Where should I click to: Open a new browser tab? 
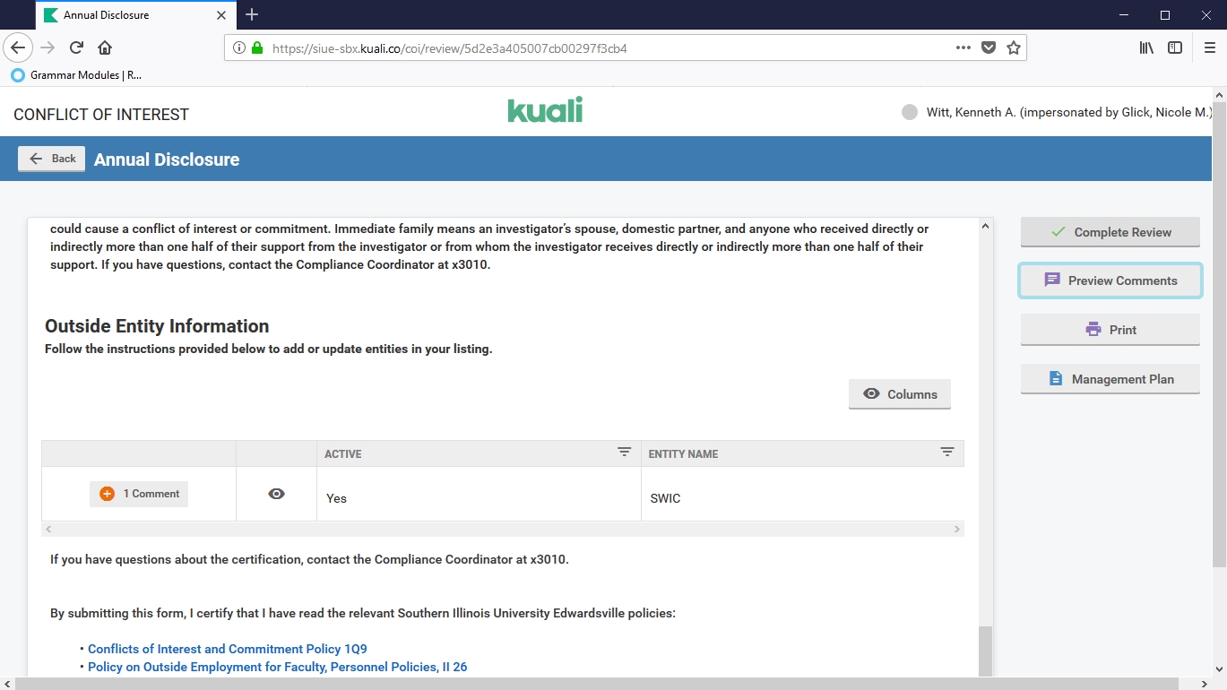(x=252, y=14)
